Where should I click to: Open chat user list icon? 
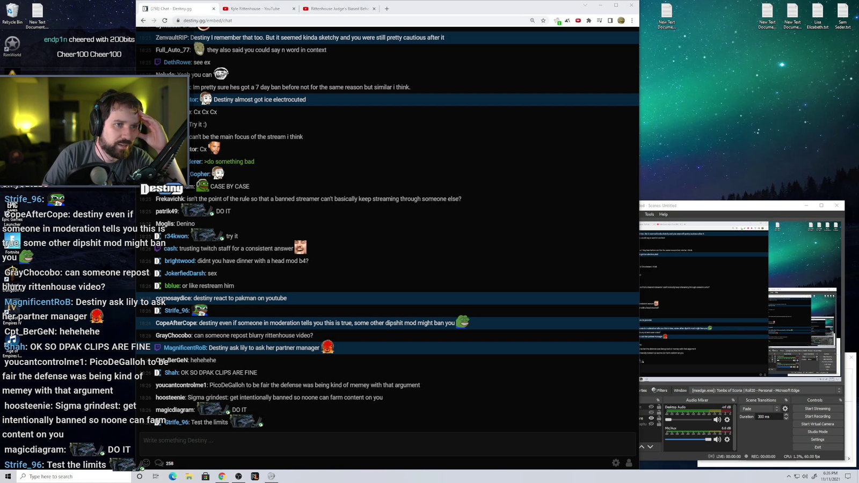click(629, 463)
